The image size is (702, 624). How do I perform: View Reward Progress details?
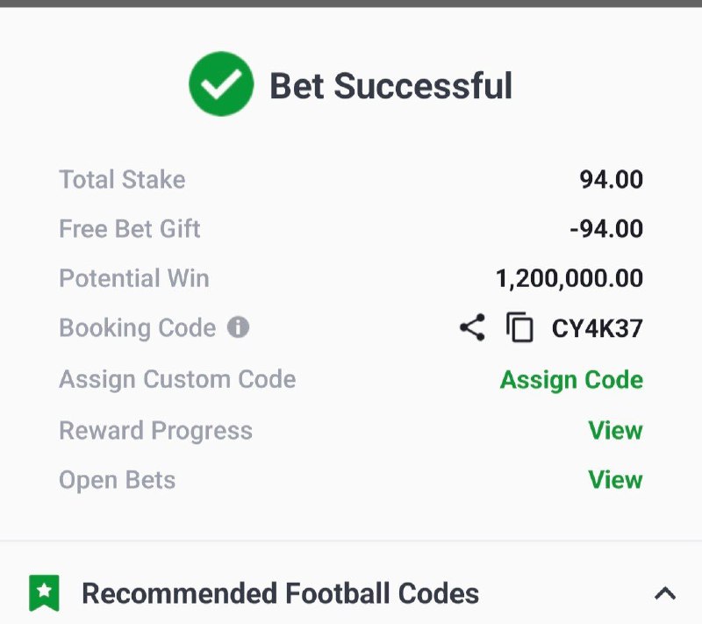[615, 431]
